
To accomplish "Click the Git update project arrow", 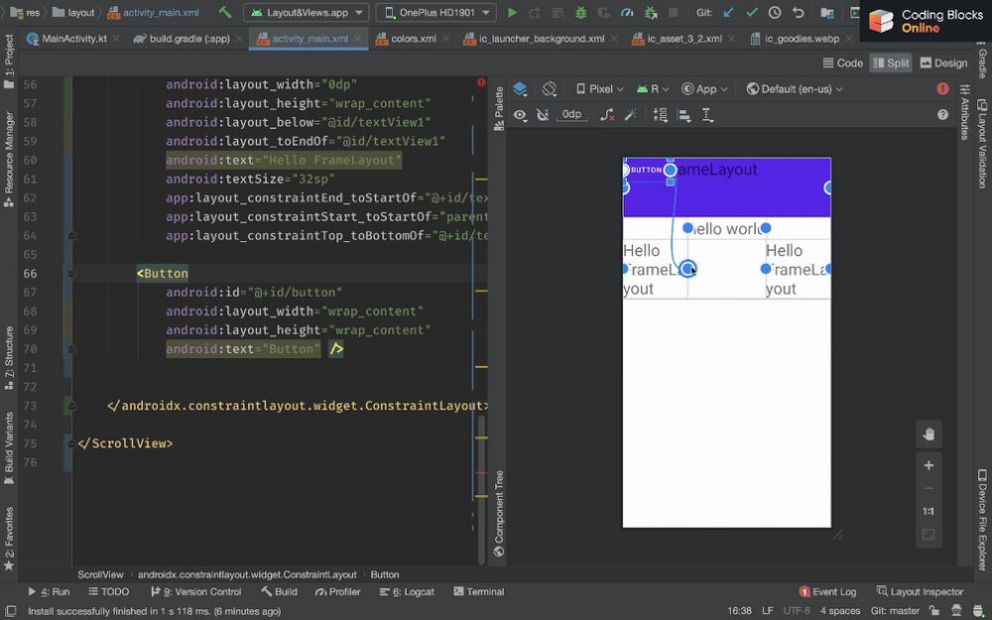I will pos(729,12).
